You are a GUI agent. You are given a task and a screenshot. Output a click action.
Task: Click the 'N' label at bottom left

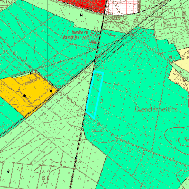(x=8, y=172)
